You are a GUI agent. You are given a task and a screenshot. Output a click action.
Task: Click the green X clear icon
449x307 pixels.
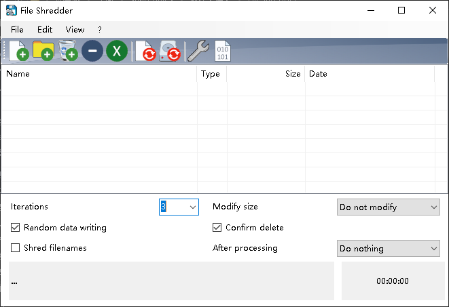pos(117,51)
